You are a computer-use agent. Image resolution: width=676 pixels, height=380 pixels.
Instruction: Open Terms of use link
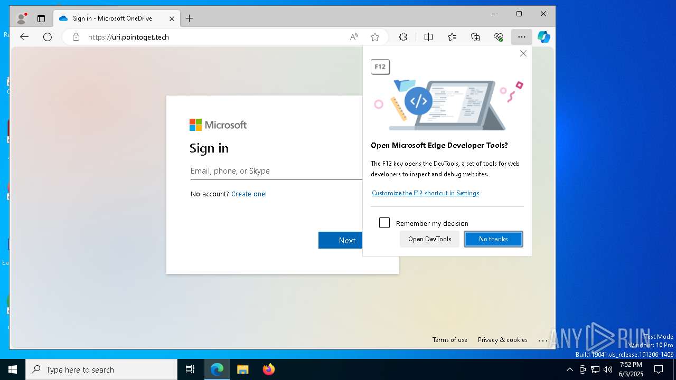(x=449, y=340)
